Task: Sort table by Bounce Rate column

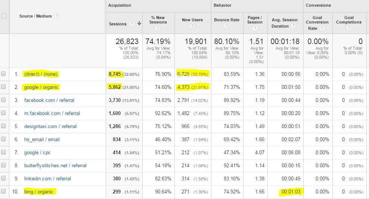Action: click(x=226, y=20)
